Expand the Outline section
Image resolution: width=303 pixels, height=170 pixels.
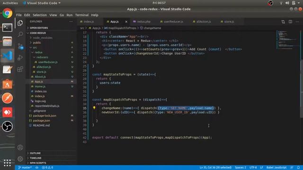point(51,153)
